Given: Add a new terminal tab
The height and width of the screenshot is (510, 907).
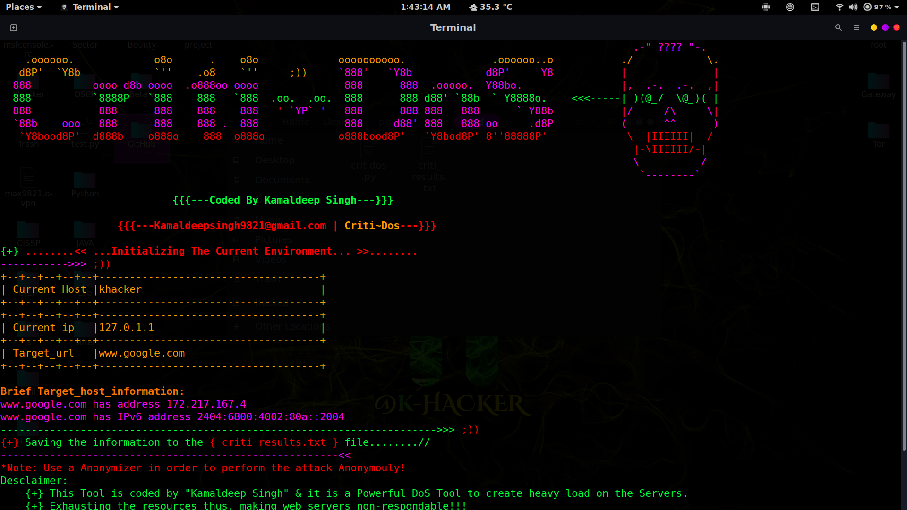Looking at the screenshot, I should [14, 27].
